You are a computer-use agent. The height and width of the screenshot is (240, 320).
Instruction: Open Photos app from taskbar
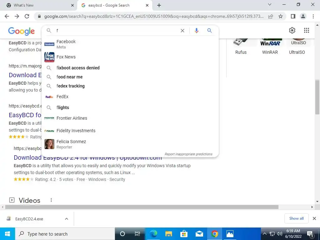pos(230,234)
